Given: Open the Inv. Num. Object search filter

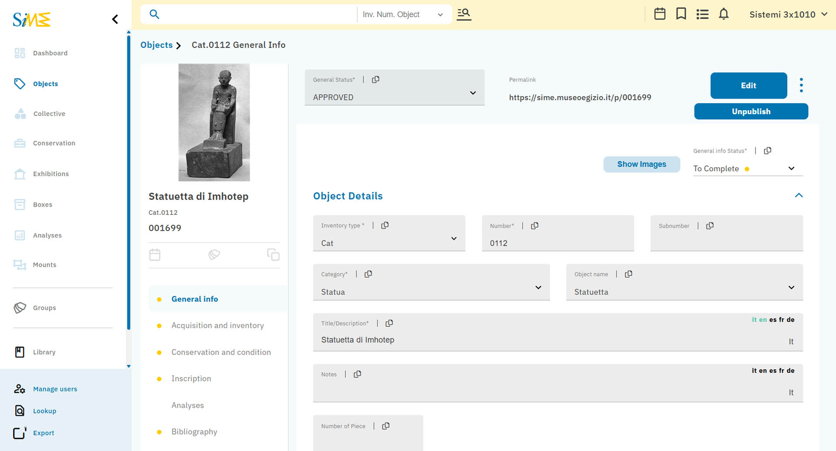Looking at the screenshot, I should coord(402,14).
